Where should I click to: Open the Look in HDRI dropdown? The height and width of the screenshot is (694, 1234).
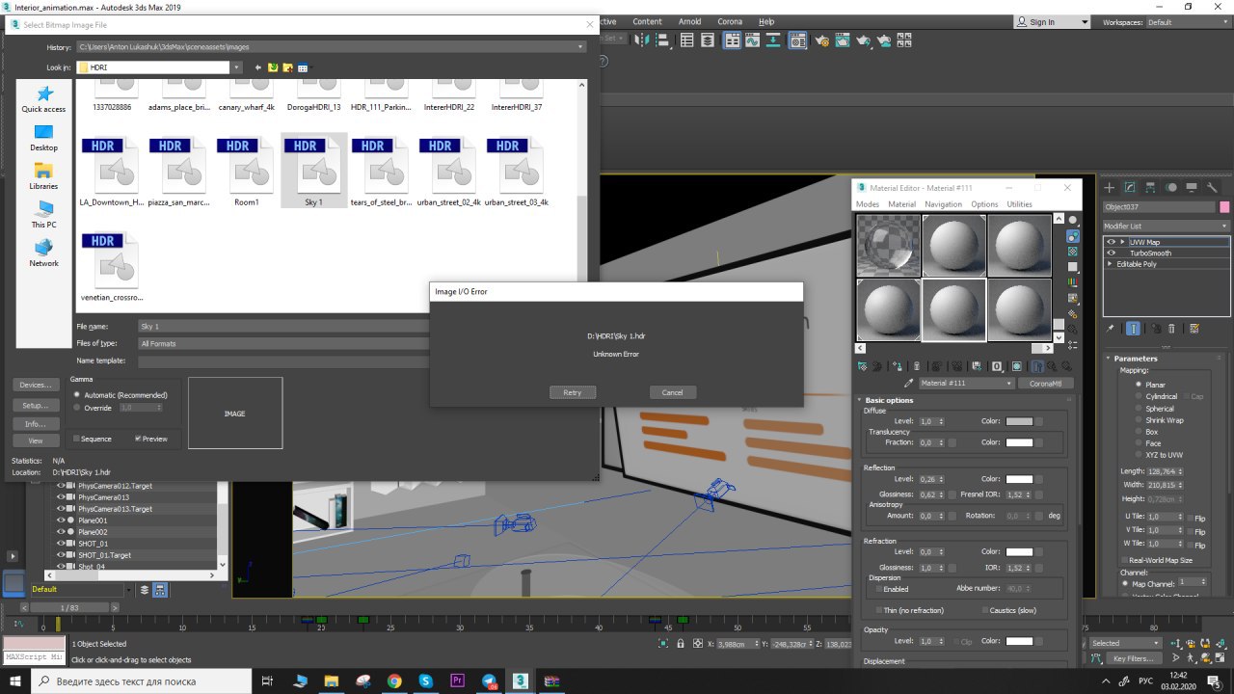point(235,67)
